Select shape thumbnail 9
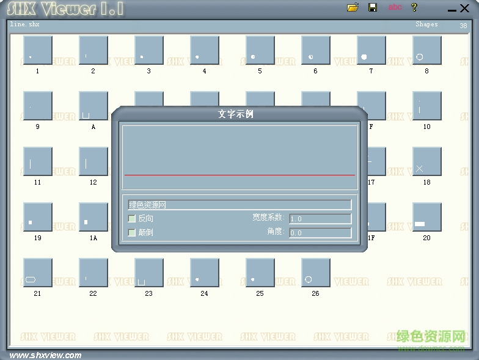The height and width of the screenshot is (360, 479). 38,106
